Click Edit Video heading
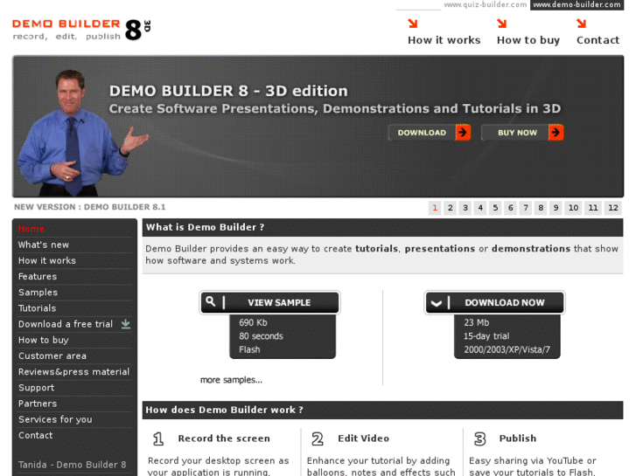This screenshot has height=476, width=636. pyautogui.click(x=363, y=438)
